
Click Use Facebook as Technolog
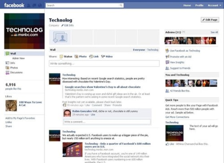click(x=185, y=51)
